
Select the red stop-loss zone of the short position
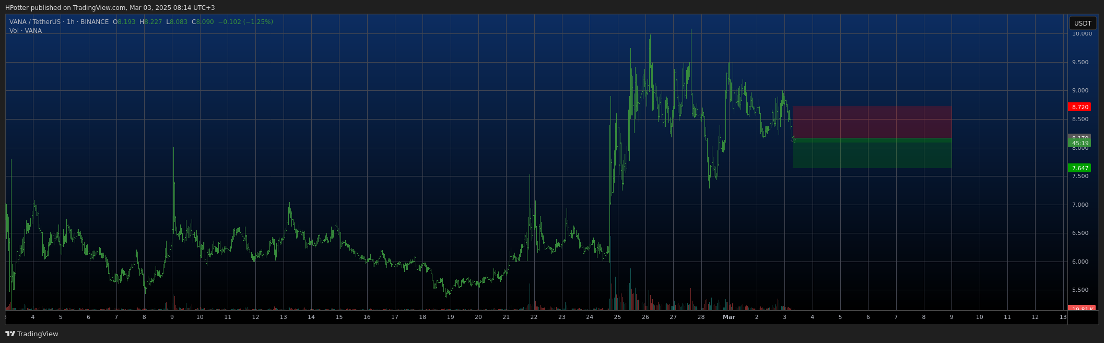point(872,122)
